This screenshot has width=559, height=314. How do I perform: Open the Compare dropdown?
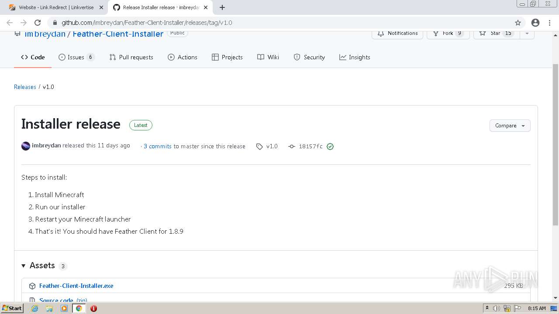pos(510,126)
